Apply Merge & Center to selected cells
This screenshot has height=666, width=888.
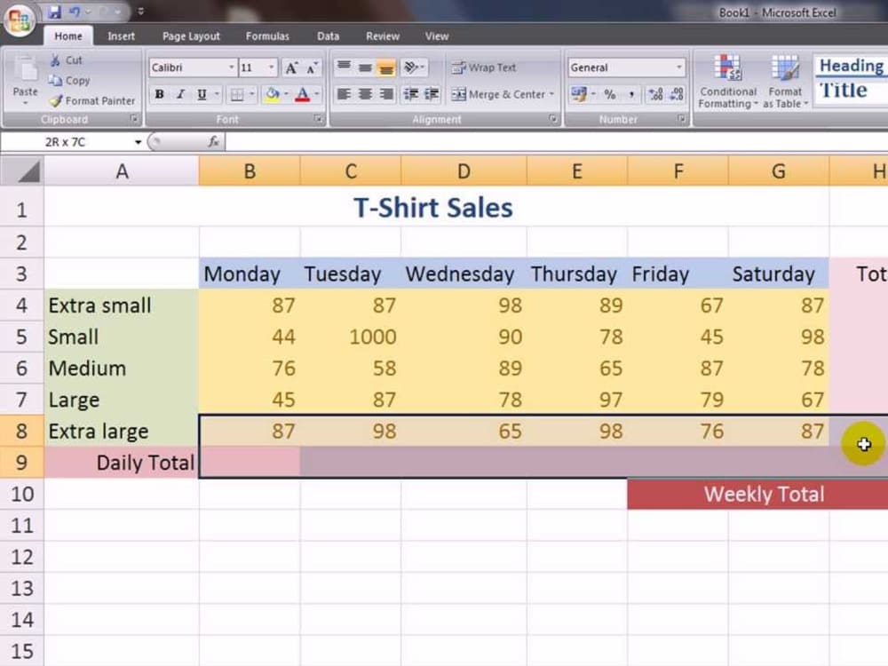point(502,94)
